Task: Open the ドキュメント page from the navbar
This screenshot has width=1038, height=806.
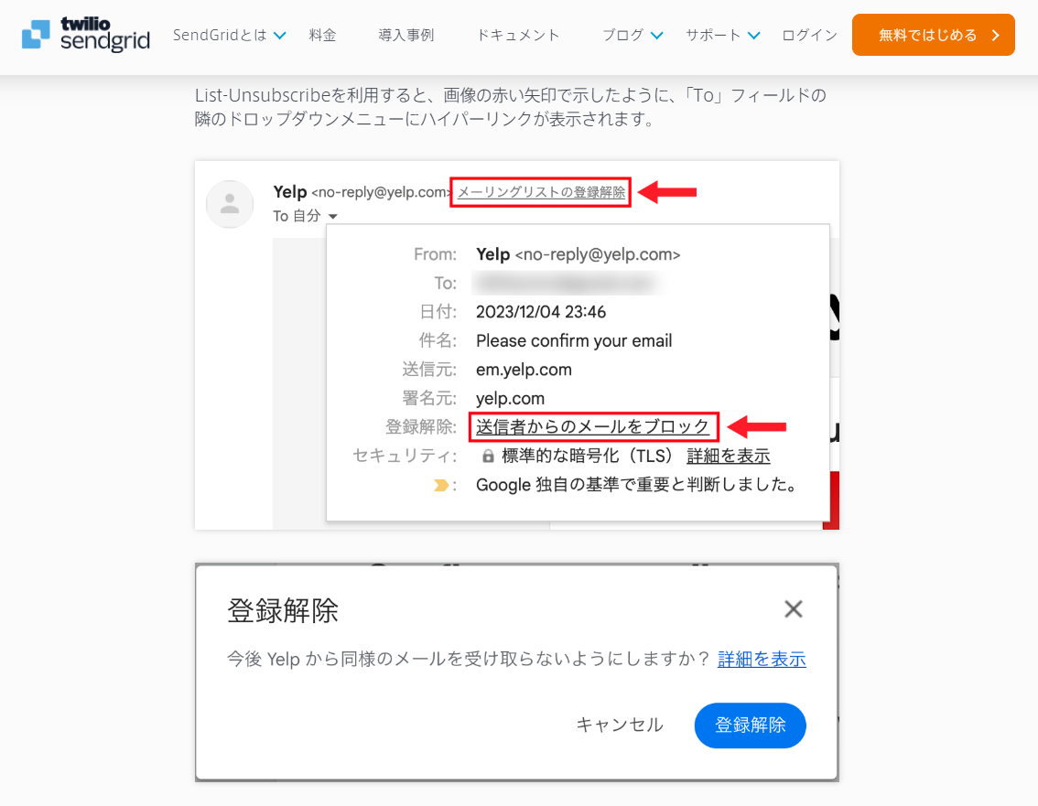Action: (517, 35)
